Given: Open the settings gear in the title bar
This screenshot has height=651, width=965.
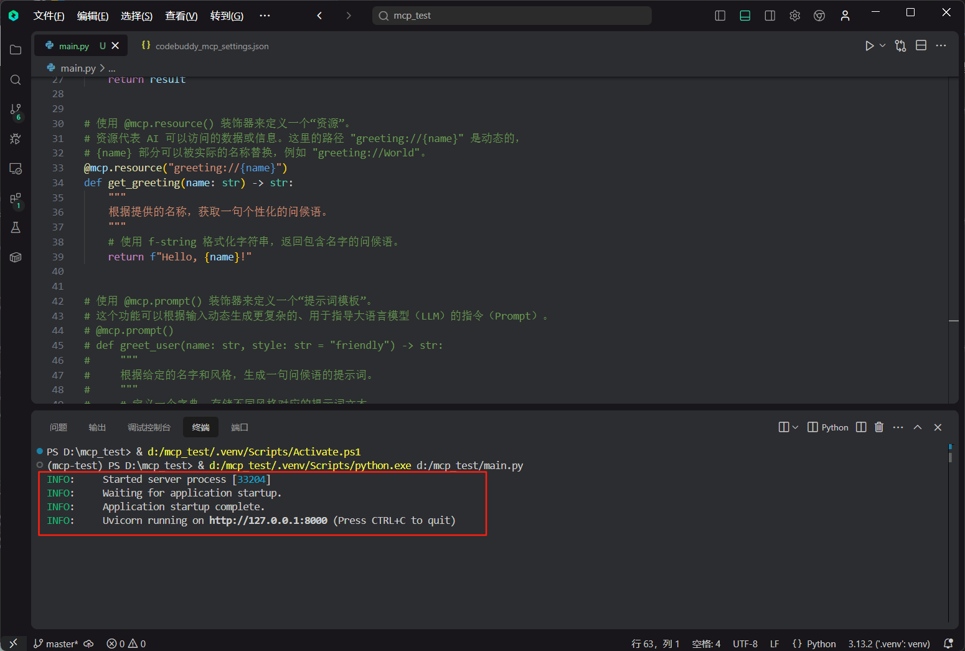Looking at the screenshot, I should tap(794, 16).
